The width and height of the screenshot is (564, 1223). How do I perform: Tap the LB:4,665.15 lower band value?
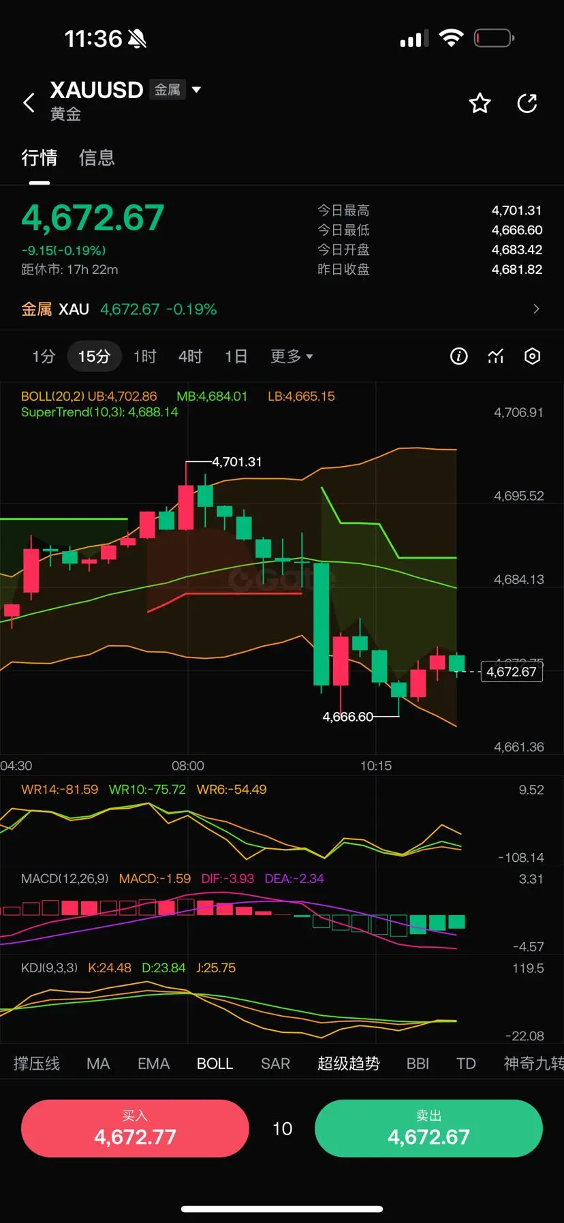(301, 397)
